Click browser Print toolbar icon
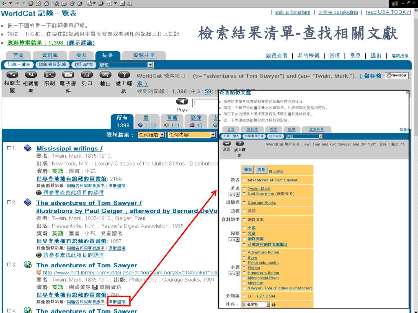 101,3
